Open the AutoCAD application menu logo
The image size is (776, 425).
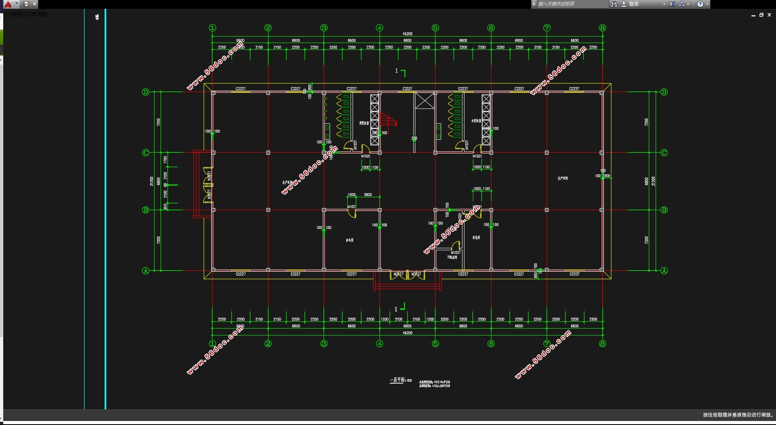[8, 4]
